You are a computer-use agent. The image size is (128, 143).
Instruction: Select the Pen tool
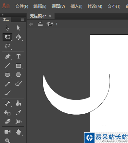click(x=7, y=57)
